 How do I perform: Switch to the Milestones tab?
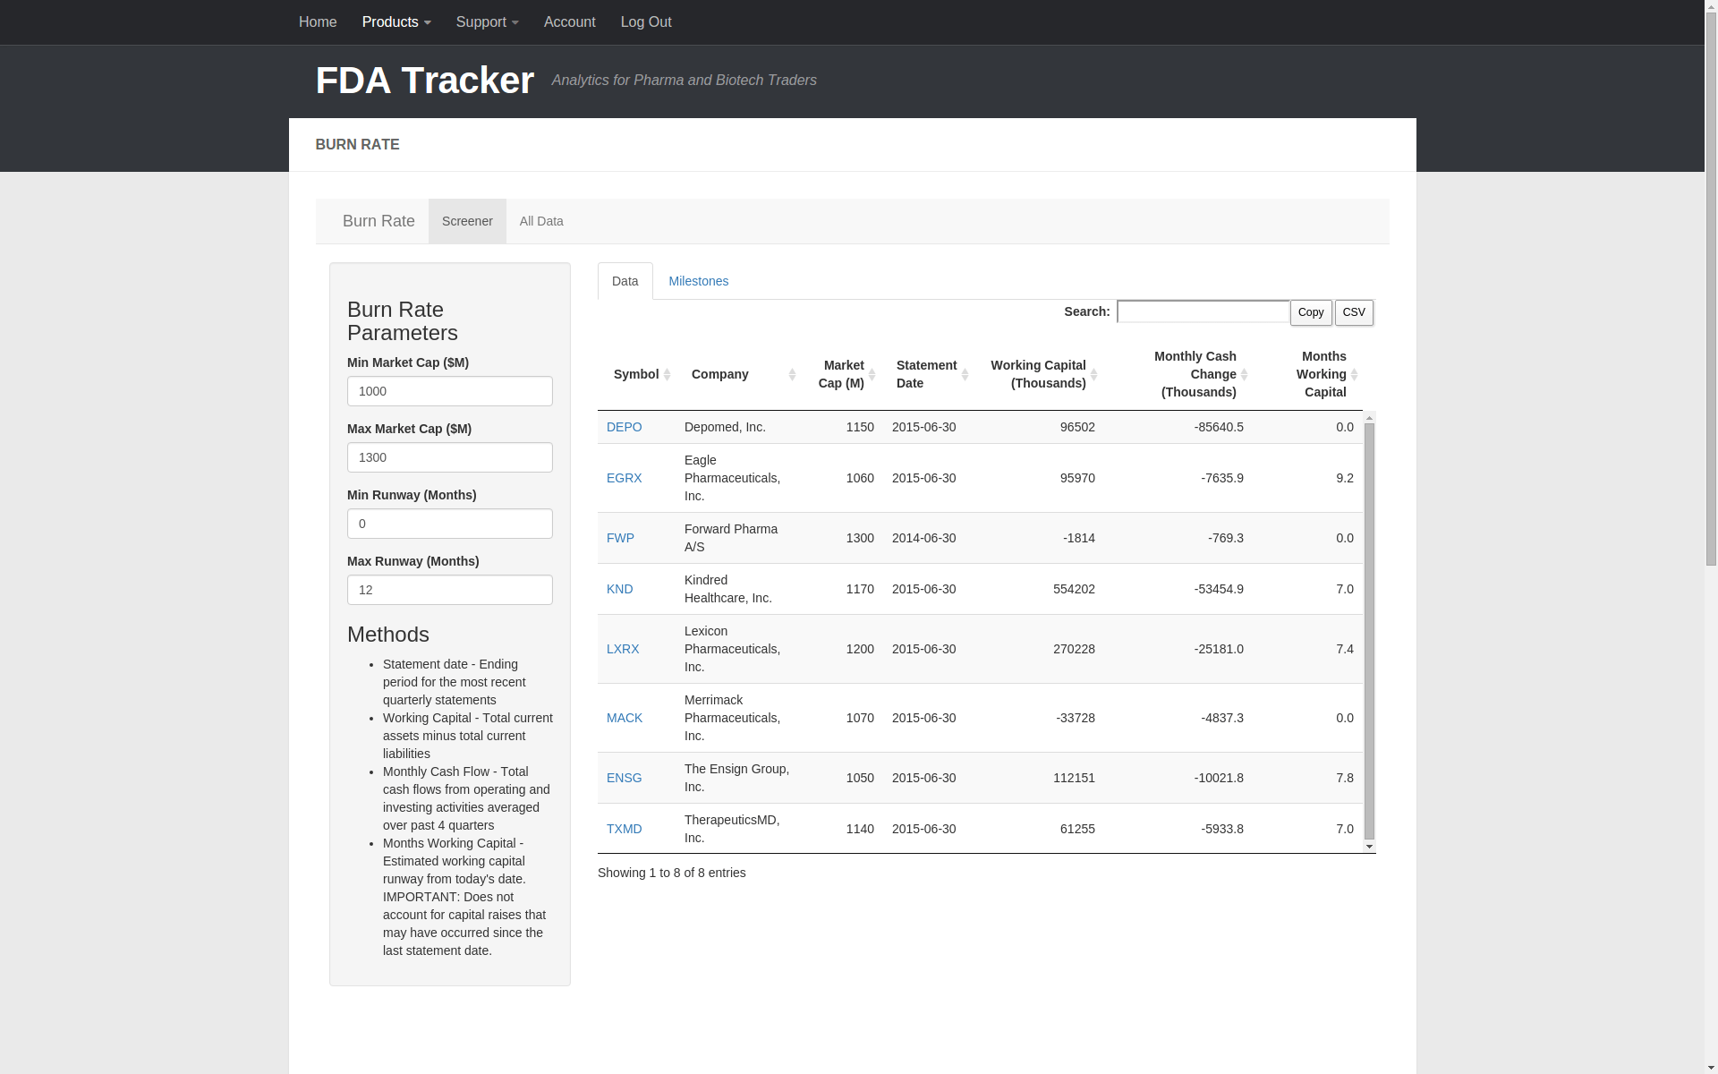(x=698, y=280)
